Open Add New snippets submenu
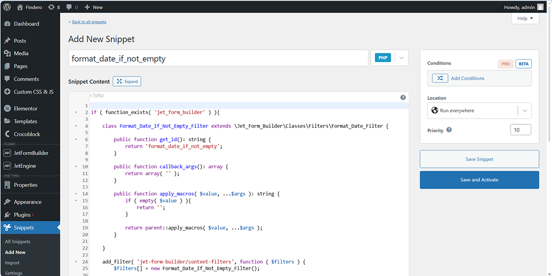Screen dimensions: 552x276 coord(15,252)
